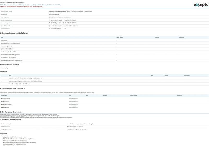Click 'Entscheidung über Durchfahrten' row
The height and width of the screenshot is (146, 209).
coord(104,52)
